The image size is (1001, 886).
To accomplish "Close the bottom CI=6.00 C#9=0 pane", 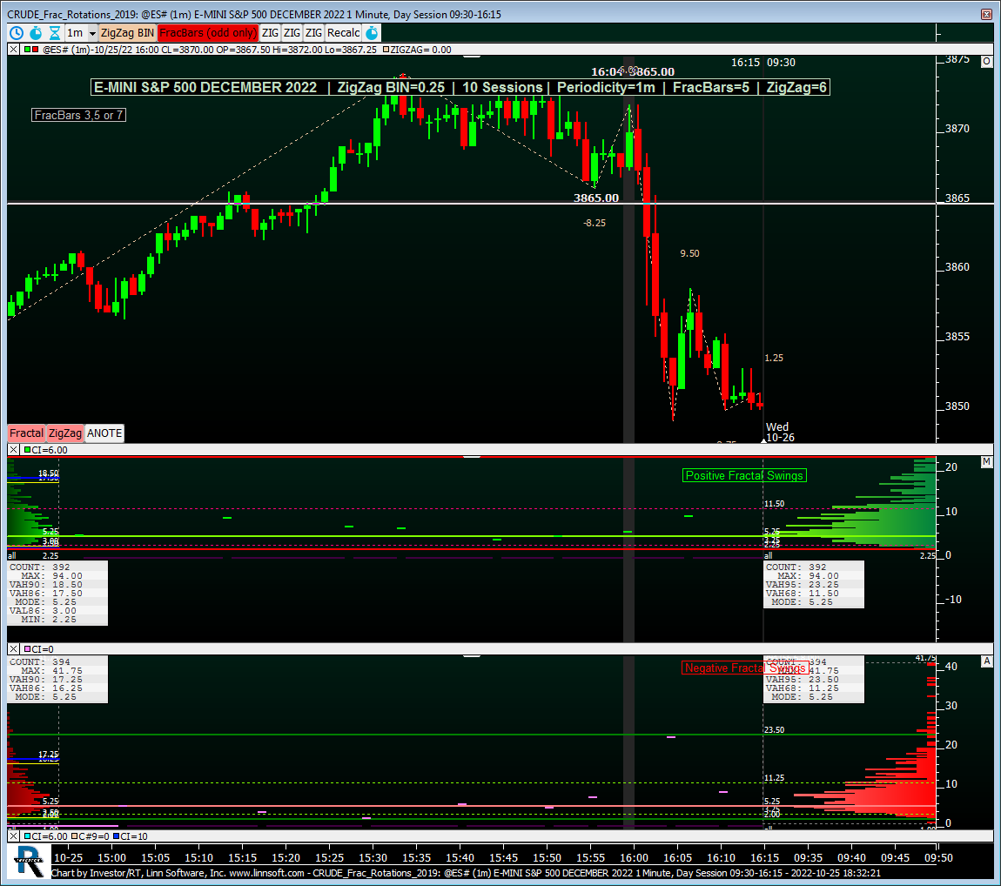I will coord(13,836).
